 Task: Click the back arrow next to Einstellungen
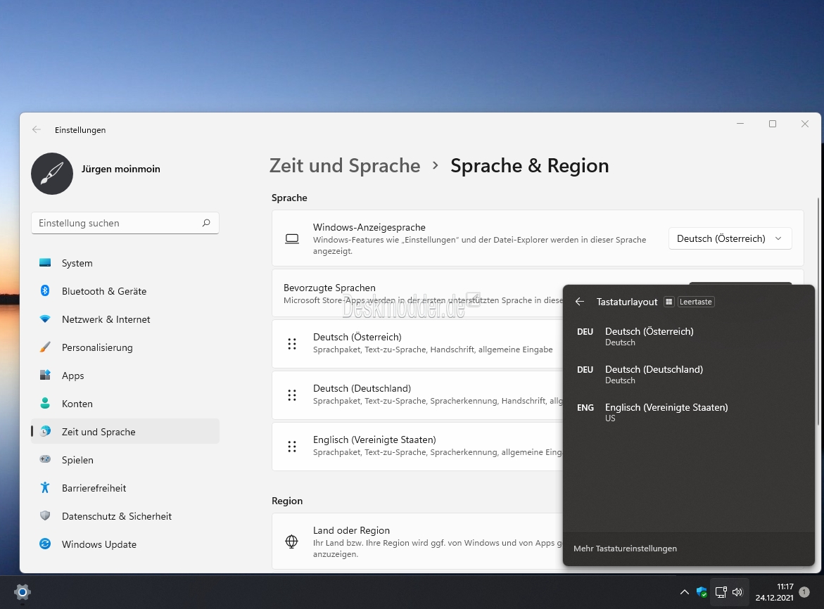click(37, 129)
